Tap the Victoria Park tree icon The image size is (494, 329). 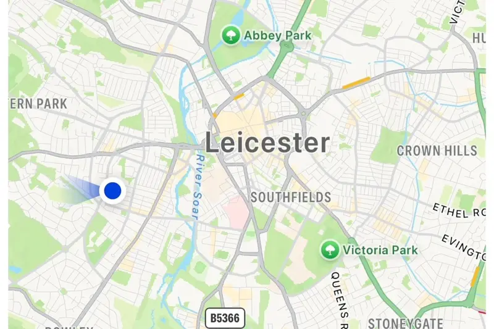point(330,250)
